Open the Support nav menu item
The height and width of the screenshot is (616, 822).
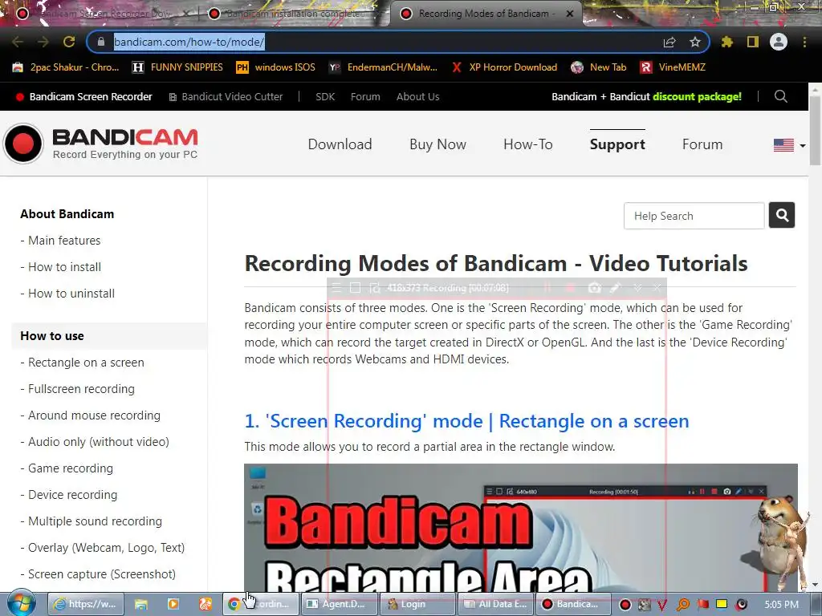(x=617, y=144)
